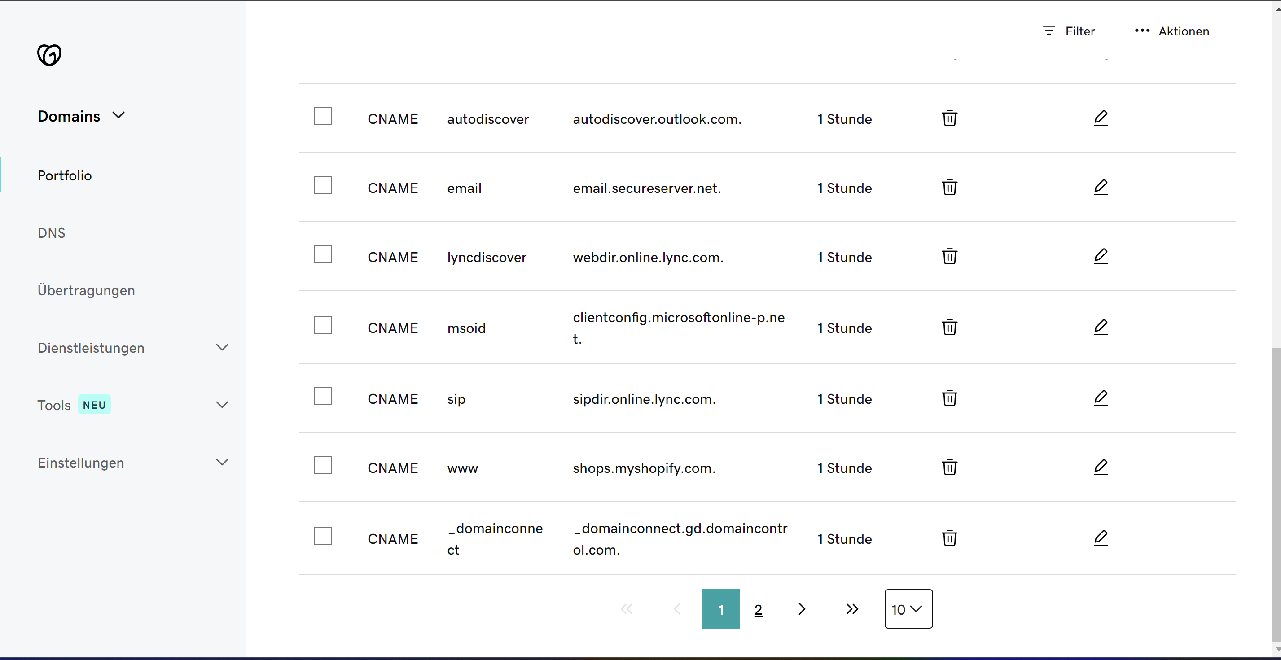Open the DNS sidebar item
Viewport: 1281px width, 660px height.
pyautogui.click(x=51, y=232)
